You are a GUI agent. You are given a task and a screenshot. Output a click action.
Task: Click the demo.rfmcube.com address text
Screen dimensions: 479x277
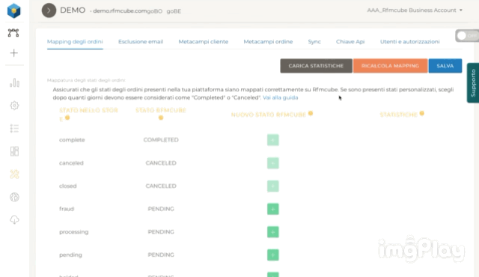tap(120, 11)
